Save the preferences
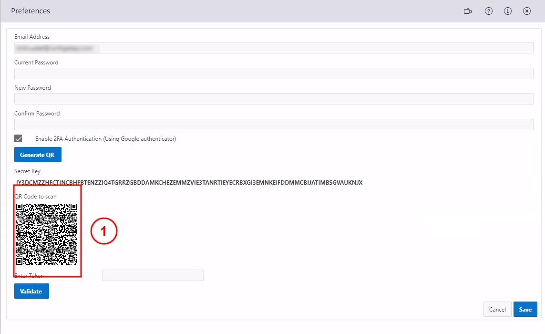The image size is (545, 334). 525,309
